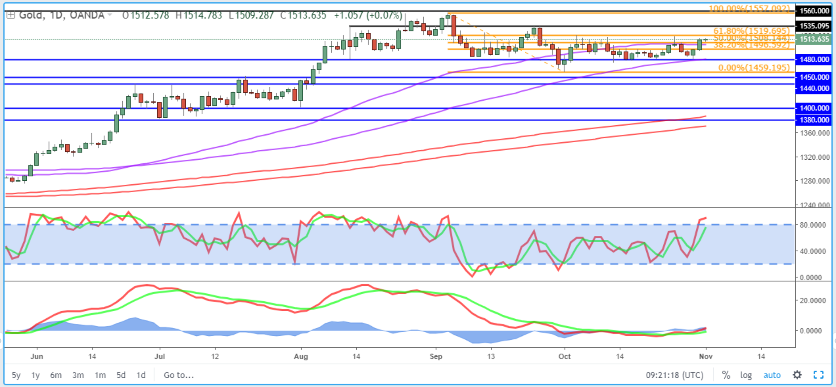This screenshot has height=387, width=836.
Task: Click the Jul label on time axis
Action: point(159,356)
